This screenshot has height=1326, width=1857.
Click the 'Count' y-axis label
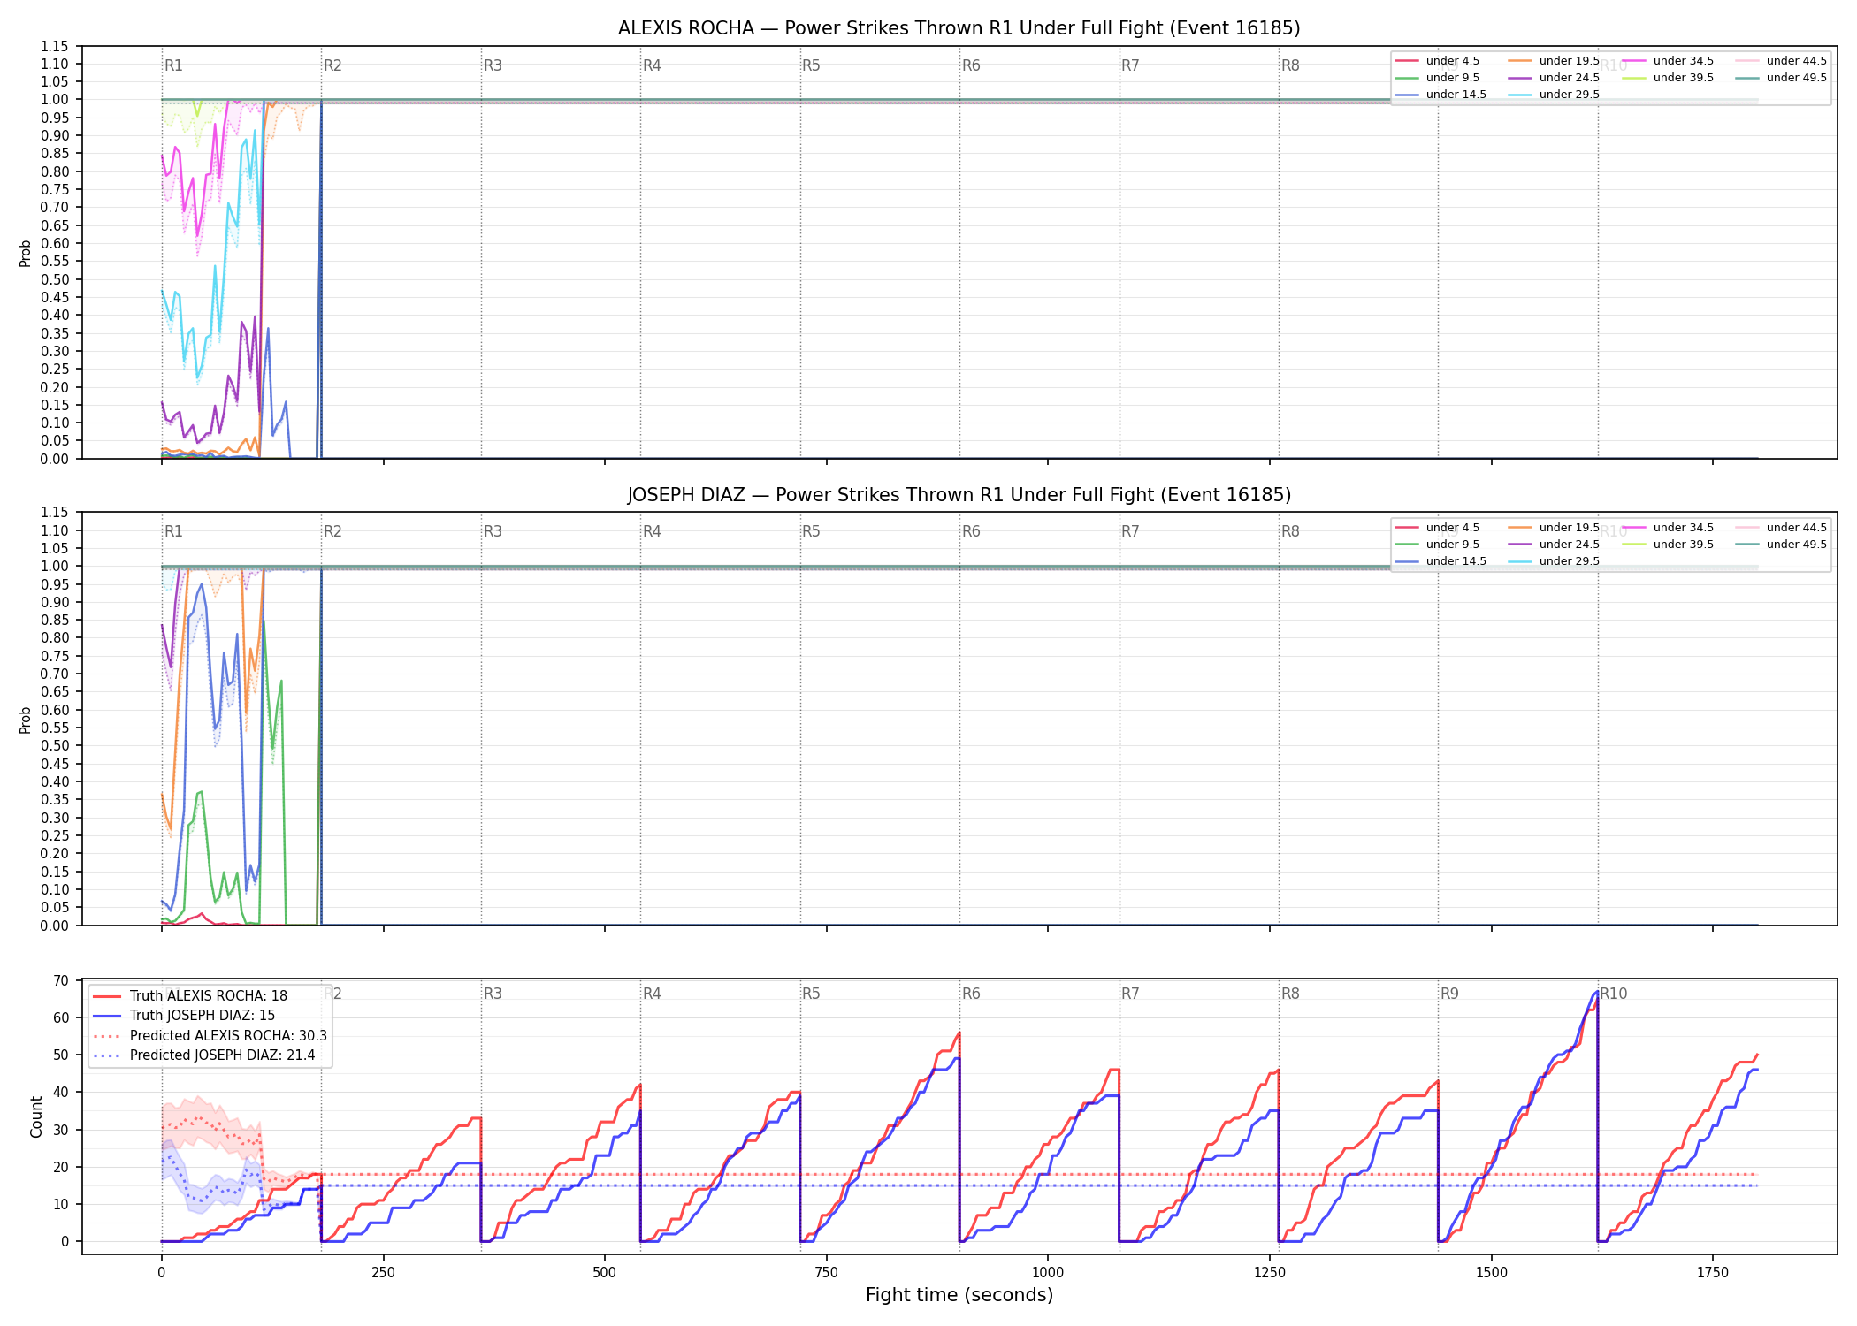click(x=36, y=1116)
